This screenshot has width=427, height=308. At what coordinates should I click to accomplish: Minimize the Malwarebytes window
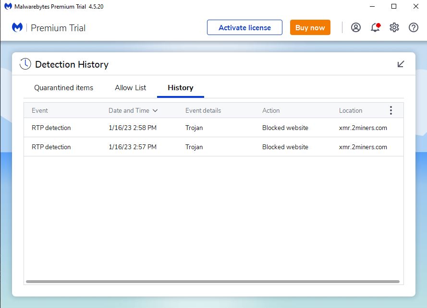click(372, 6)
